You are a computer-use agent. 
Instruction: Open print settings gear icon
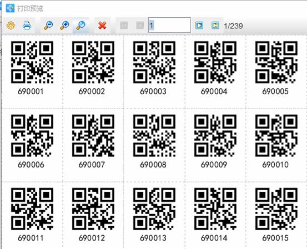tap(11, 26)
